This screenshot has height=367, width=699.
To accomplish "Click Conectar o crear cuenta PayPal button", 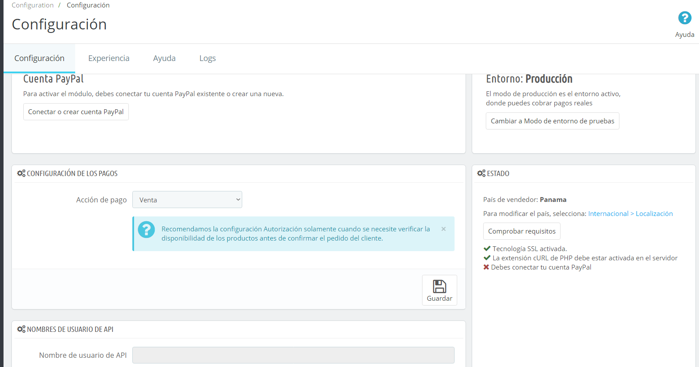I will [76, 112].
